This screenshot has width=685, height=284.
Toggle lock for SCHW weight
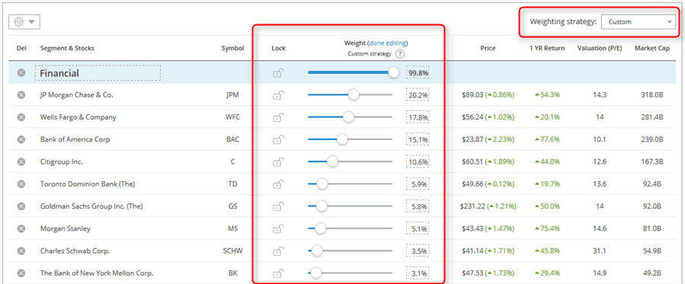(x=278, y=250)
